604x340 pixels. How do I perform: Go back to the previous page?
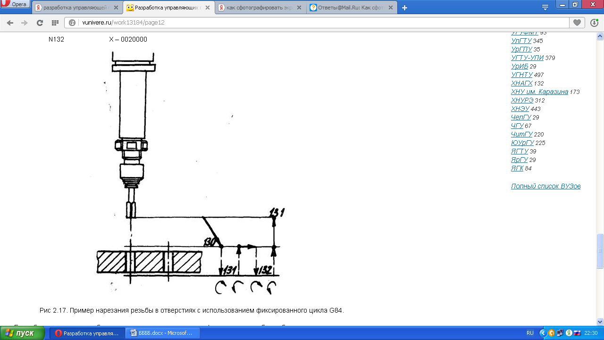10,23
